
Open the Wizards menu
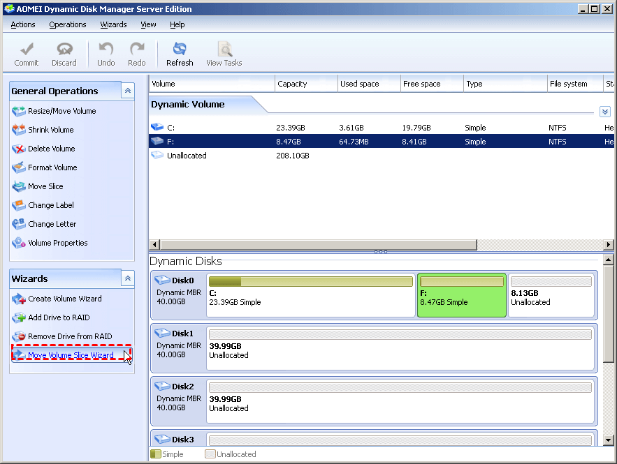tap(113, 24)
